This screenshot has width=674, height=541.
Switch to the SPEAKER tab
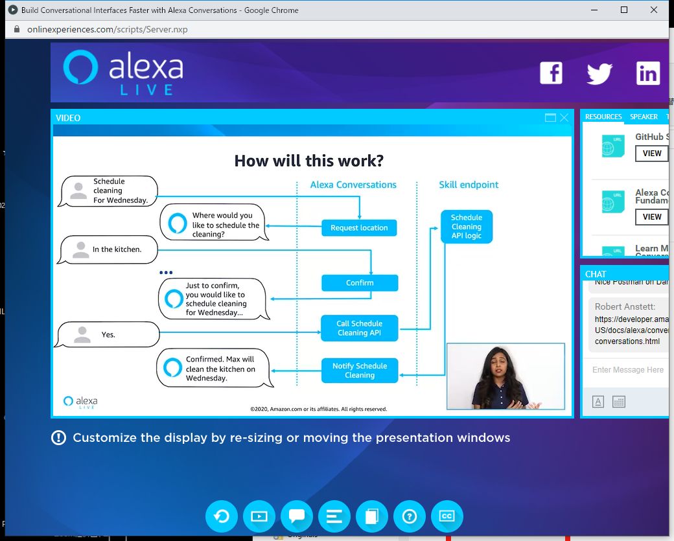[644, 117]
